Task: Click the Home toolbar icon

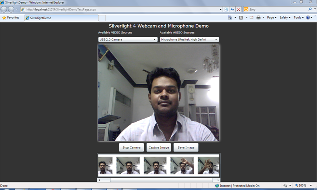Action: [230, 18]
